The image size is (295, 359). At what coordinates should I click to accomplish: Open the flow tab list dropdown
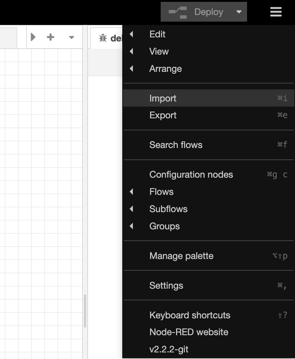pos(72,37)
